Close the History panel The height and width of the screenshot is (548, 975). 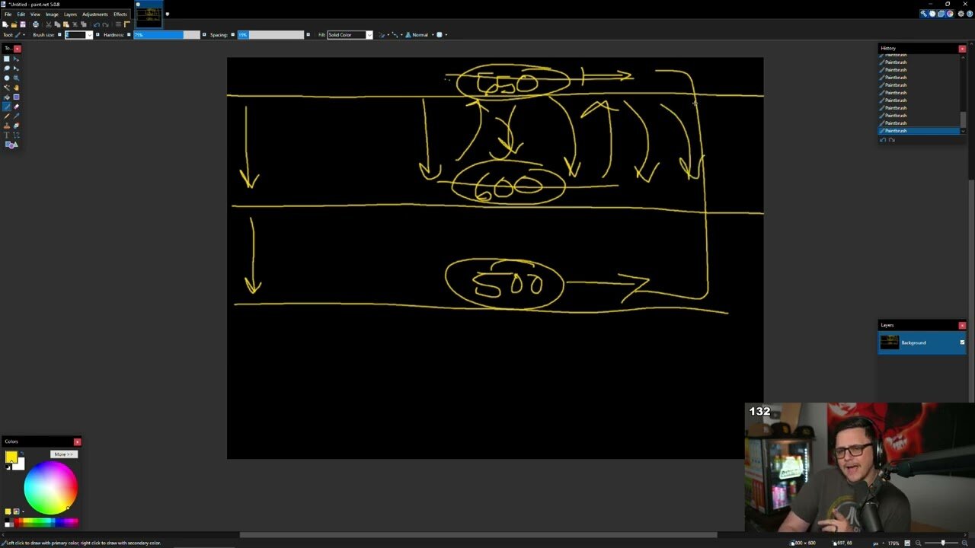(962, 49)
